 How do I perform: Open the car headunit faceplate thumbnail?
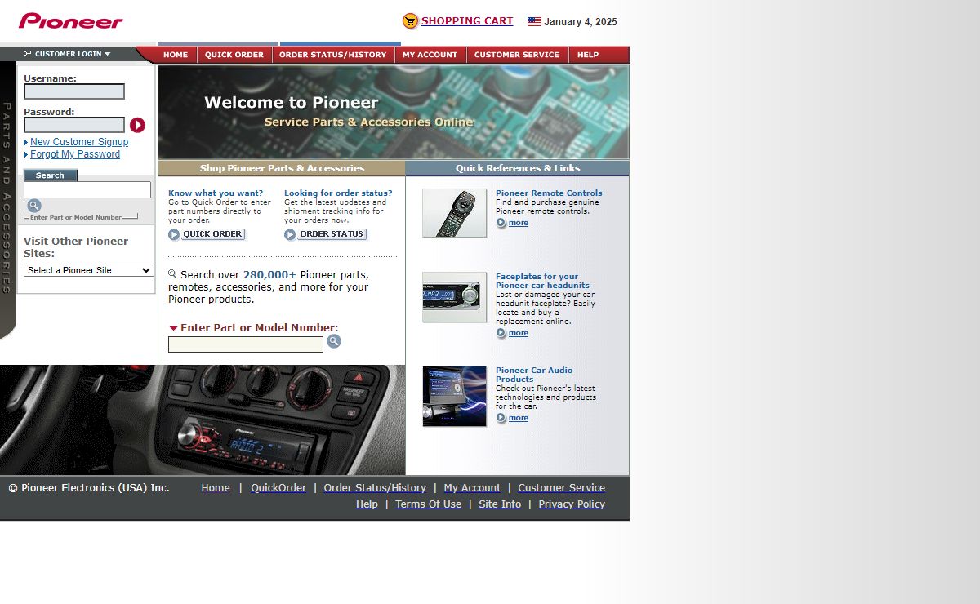(454, 297)
